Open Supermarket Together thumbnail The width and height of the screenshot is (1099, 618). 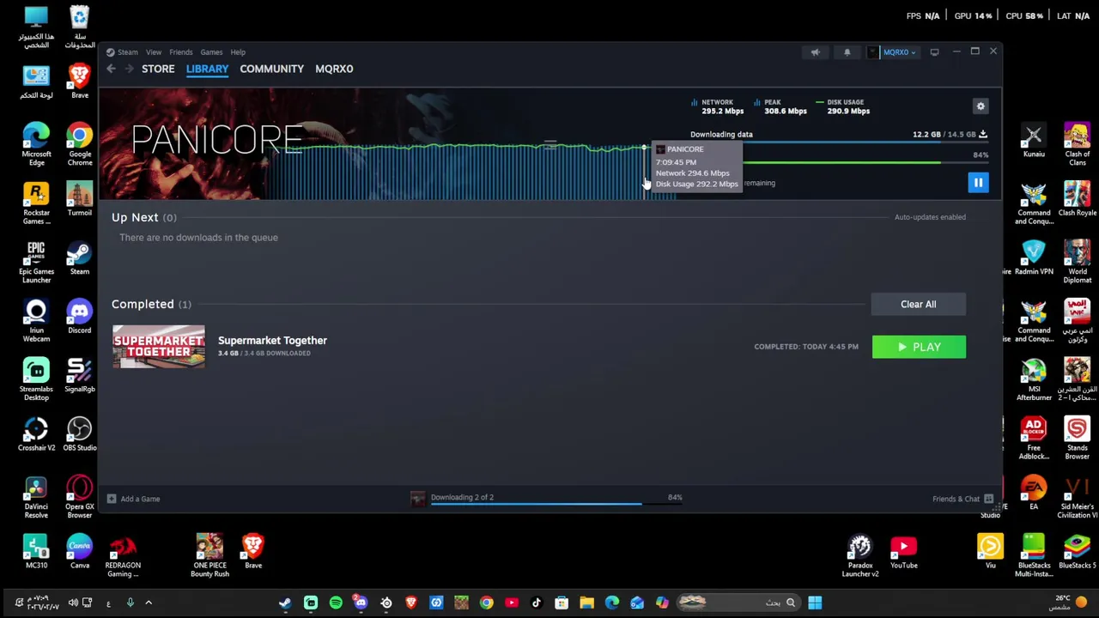click(x=159, y=347)
